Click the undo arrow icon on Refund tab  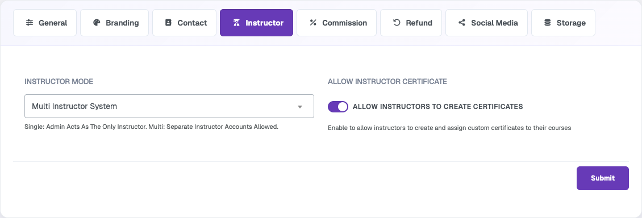397,23
